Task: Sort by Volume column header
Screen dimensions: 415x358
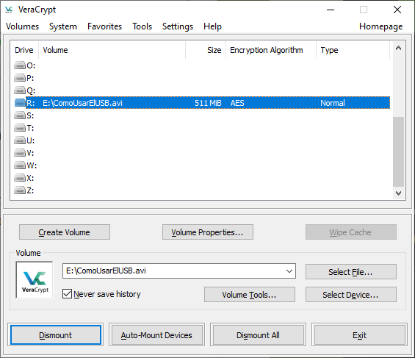Action: click(112, 50)
